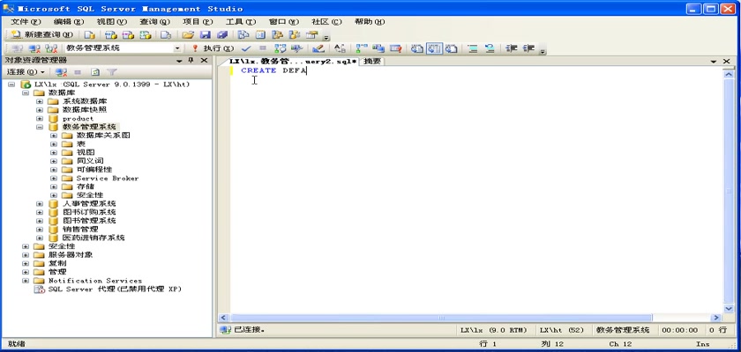Click the New Query button
This screenshot has width=741, height=352.
(41, 35)
